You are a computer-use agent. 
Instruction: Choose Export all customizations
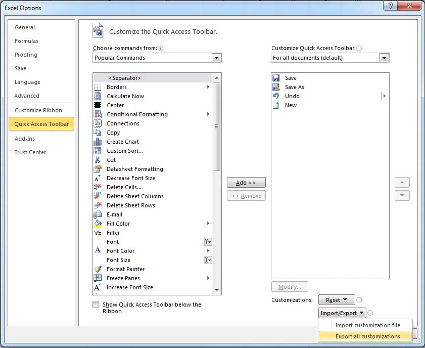click(365, 336)
